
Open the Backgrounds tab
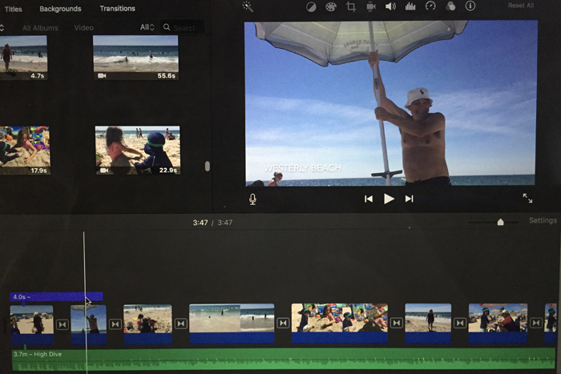click(x=60, y=9)
